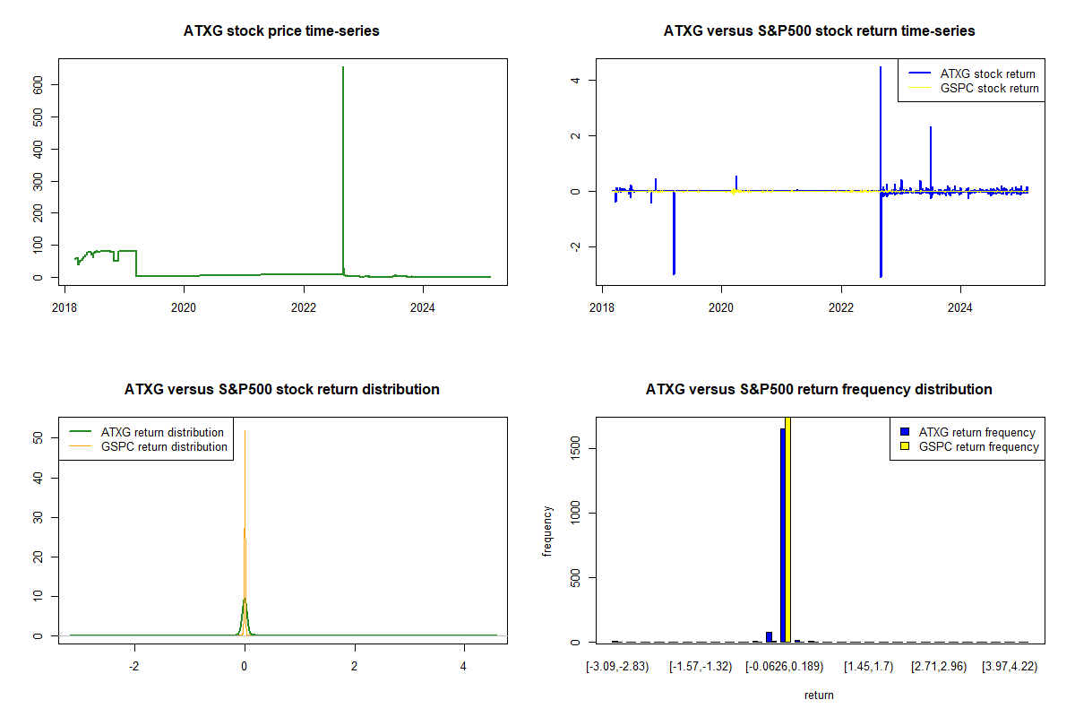The height and width of the screenshot is (717, 1075).
Task: Click the 'frequency' y-axis label on the histogram
Action: coord(546,531)
